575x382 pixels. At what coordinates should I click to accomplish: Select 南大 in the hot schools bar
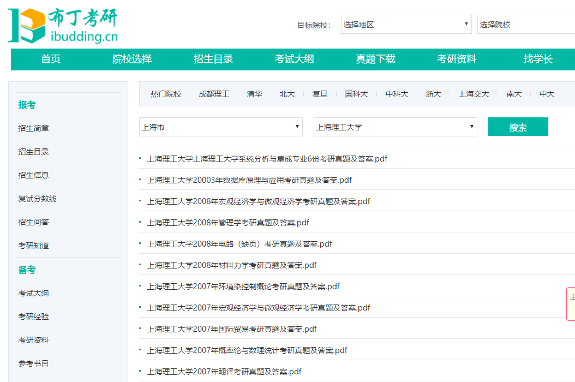tap(514, 94)
